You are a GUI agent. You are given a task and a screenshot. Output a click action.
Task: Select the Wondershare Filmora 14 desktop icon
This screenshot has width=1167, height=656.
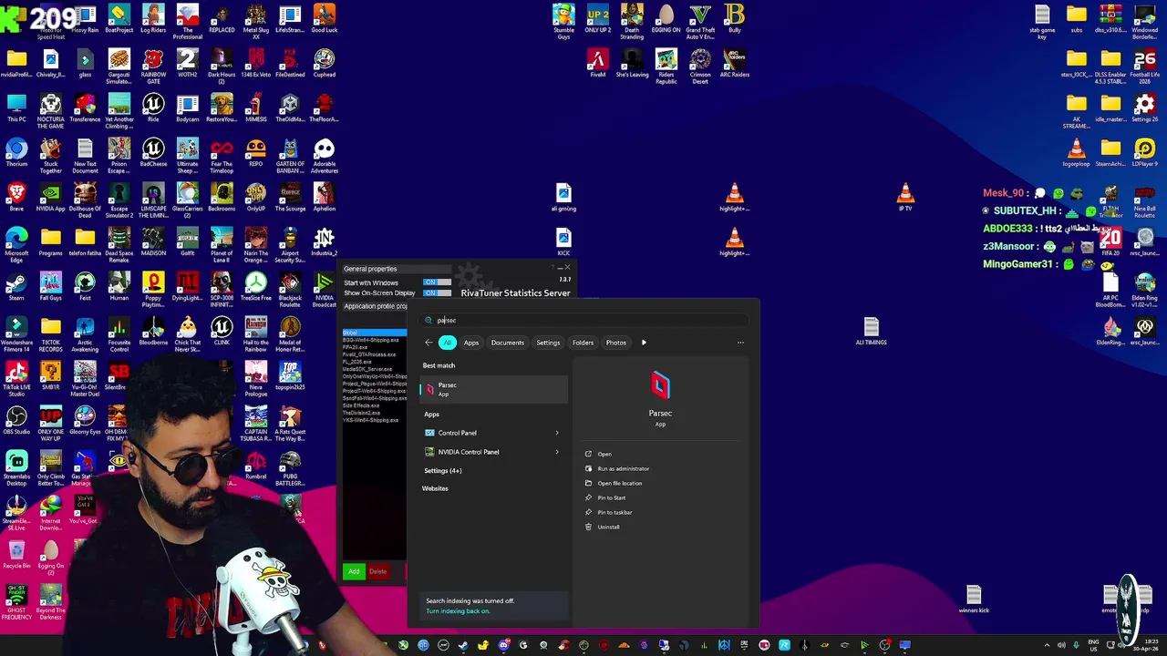click(x=16, y=333)
